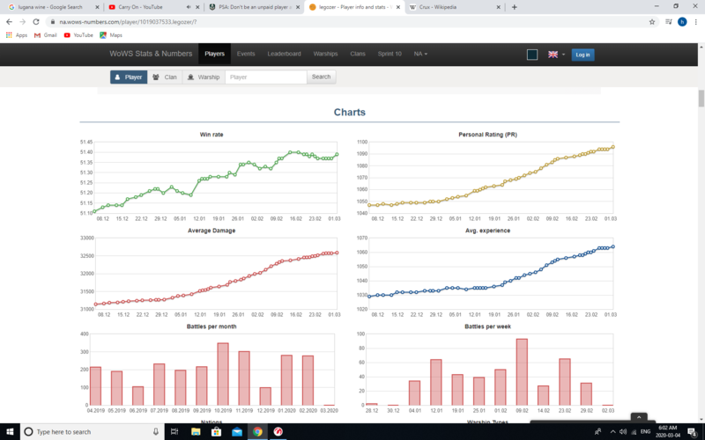Select the Warship search type

203,77
